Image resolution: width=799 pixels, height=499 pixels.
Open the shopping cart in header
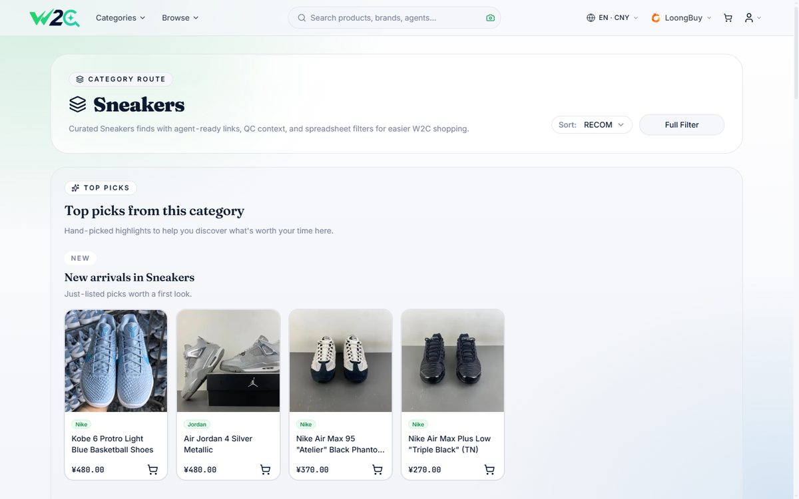[728, 18]
